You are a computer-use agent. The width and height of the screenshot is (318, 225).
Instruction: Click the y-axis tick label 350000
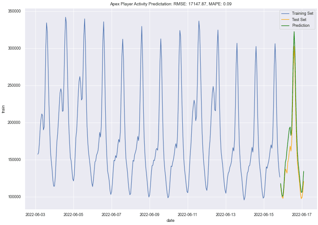pyautogui.click(x=14, y=11)
